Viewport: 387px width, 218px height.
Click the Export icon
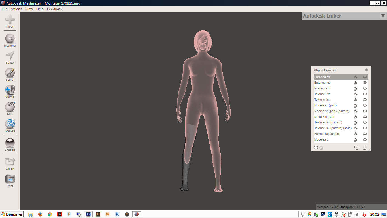pyautogui.click(x=10, y=162)
